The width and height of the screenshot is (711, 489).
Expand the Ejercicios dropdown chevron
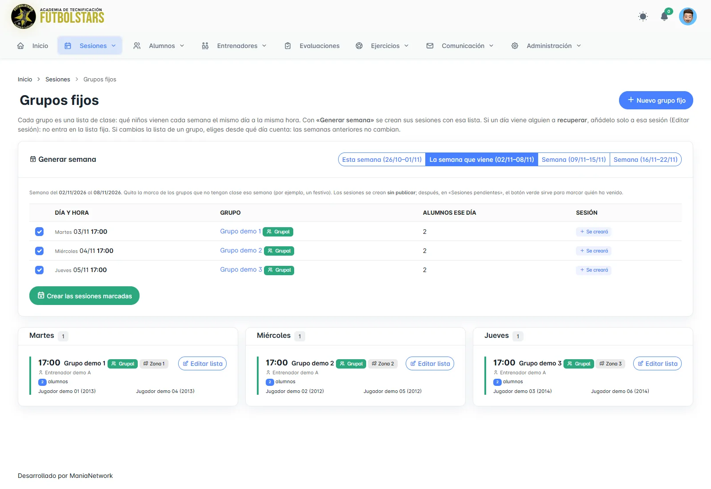click(407, 46)
